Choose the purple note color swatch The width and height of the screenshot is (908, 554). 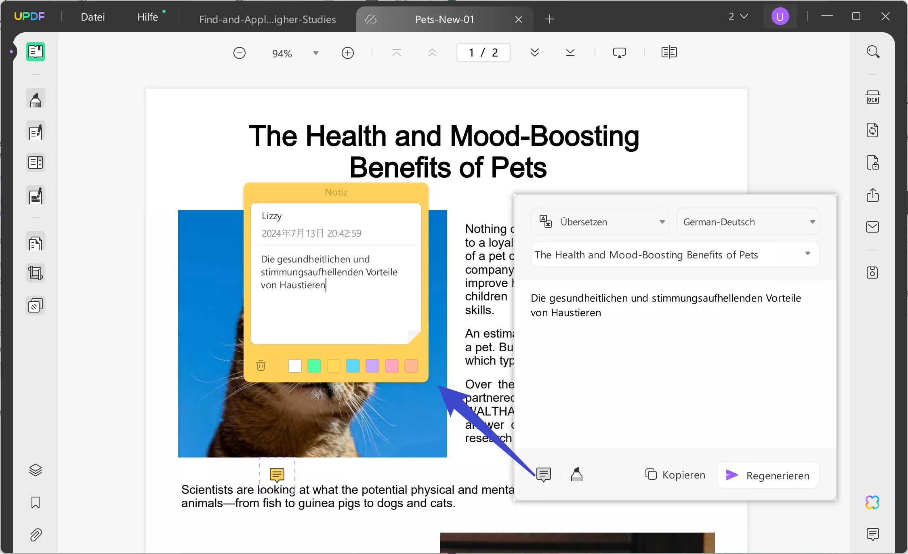[372, 366]
